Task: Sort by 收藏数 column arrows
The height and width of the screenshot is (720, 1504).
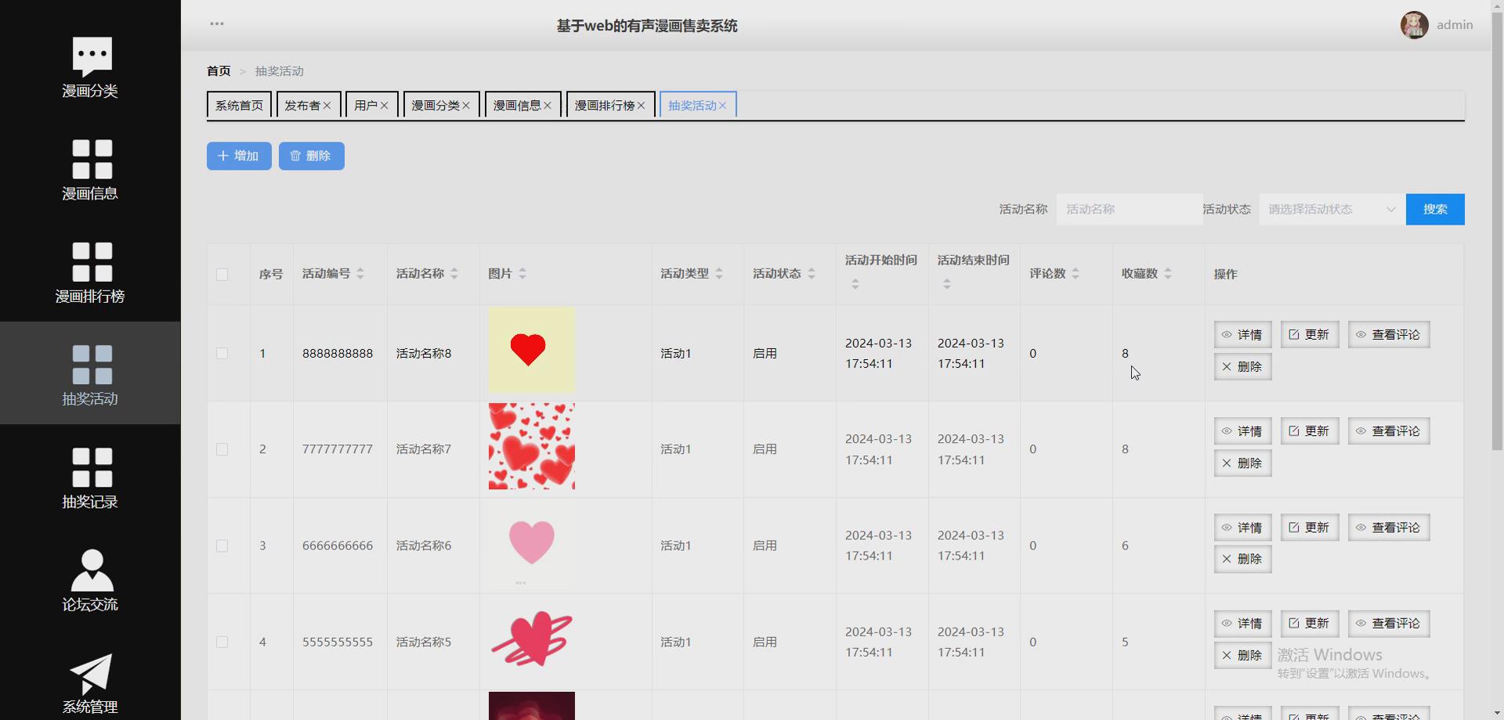Action: click(x=1168, y=274)
